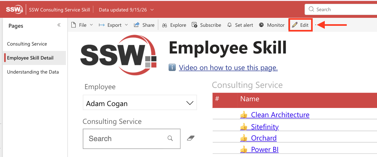377x157 pixels.
Task: Subscribe to this report
Action: [x=206, y=25]
